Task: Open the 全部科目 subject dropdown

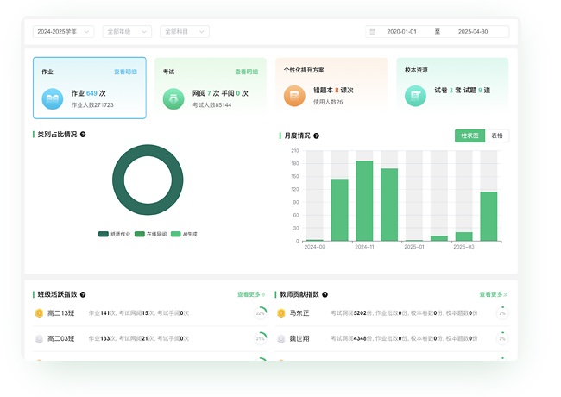Action: (185, 32)
